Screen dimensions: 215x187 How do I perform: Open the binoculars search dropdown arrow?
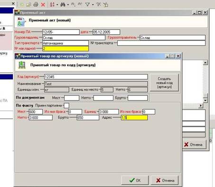pos(68,5)
